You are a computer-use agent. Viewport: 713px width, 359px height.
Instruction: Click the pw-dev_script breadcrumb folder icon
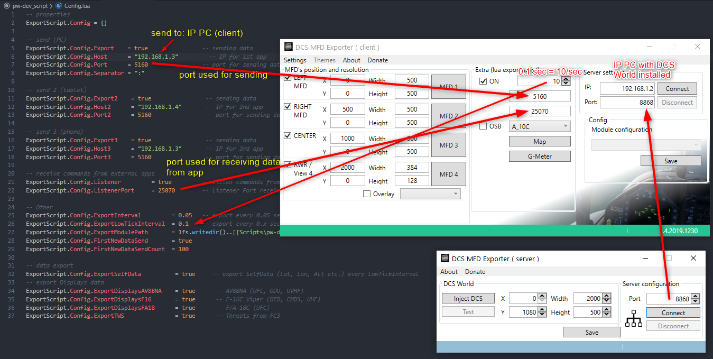click(6, 5)
